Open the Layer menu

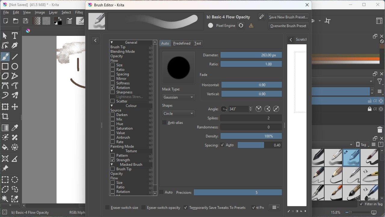(53, 12)
